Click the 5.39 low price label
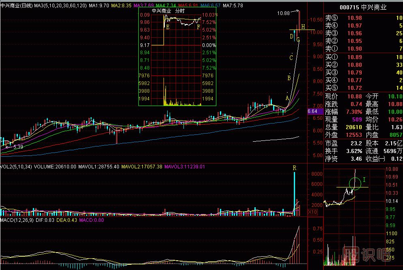Viewport: 403px width, 270px height. 18,147
